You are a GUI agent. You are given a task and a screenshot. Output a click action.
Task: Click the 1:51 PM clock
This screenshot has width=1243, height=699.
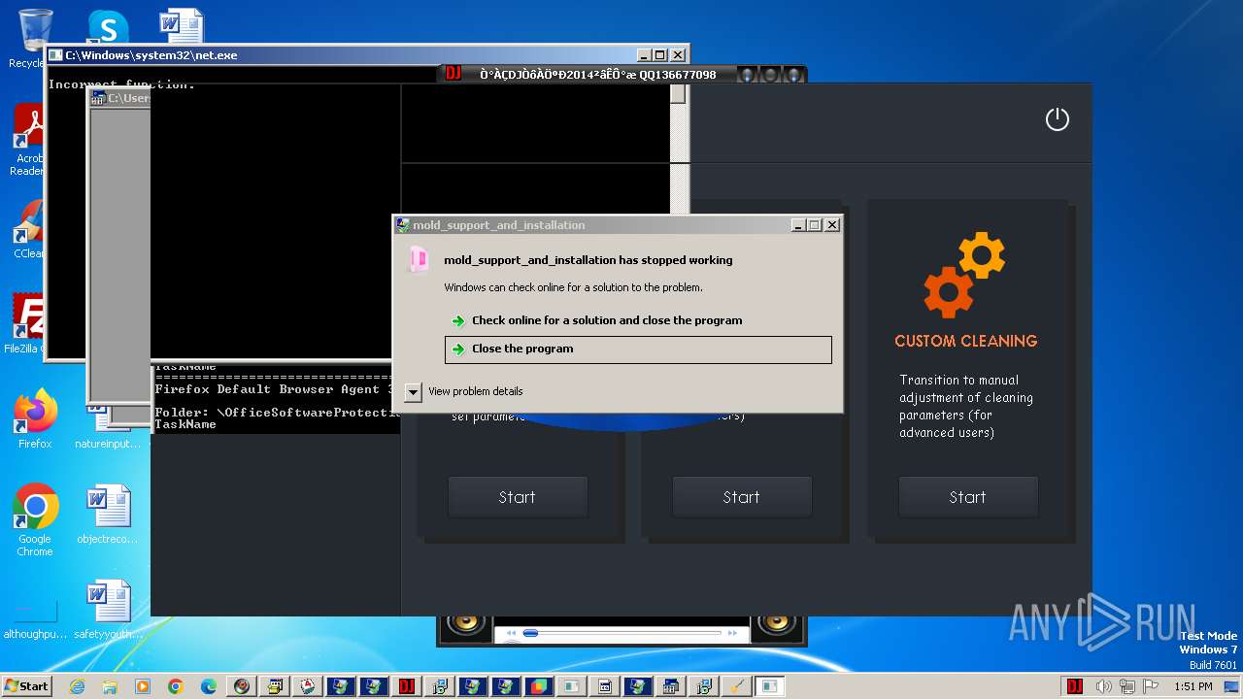point(1193,686)
